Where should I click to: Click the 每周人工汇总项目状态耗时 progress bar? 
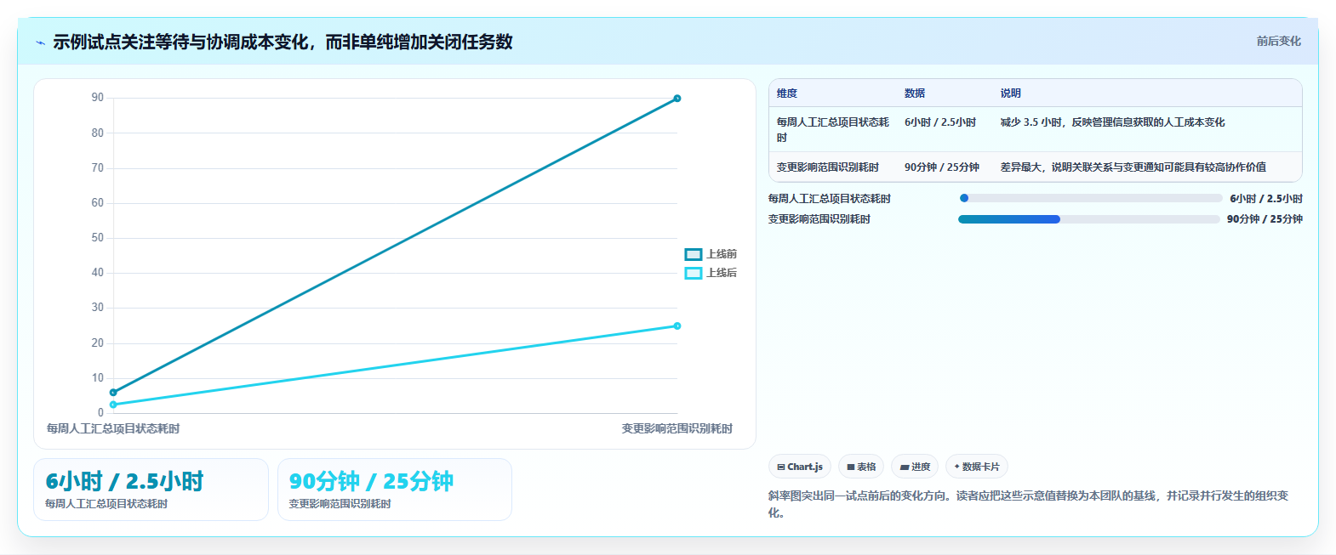click(x=1090, y=198)
